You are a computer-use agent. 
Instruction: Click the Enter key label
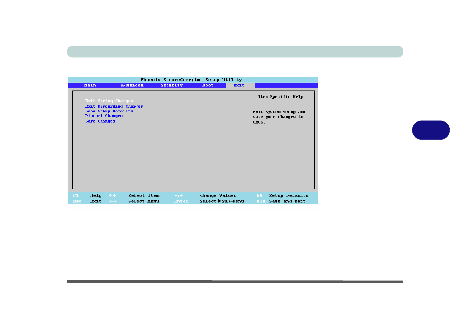pyautogui.click(x=181, y=201)
